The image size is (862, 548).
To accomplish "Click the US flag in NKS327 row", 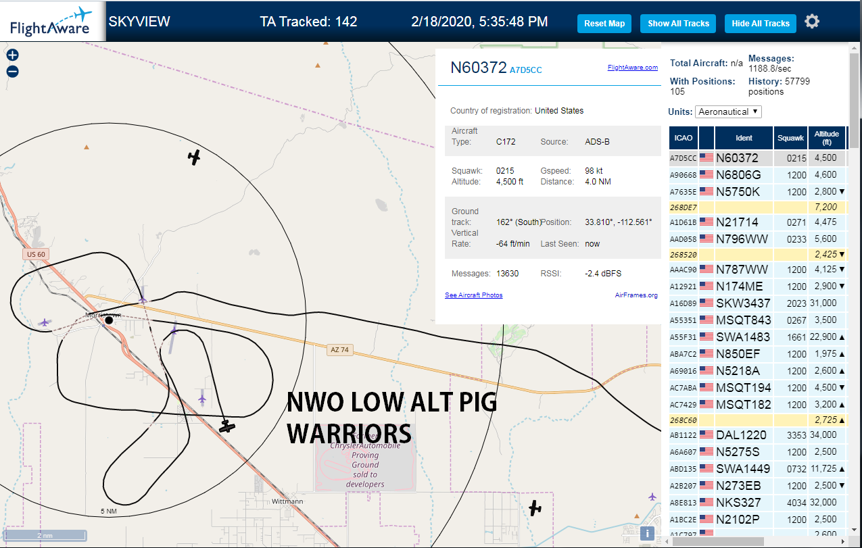I will tap(707, 502).
